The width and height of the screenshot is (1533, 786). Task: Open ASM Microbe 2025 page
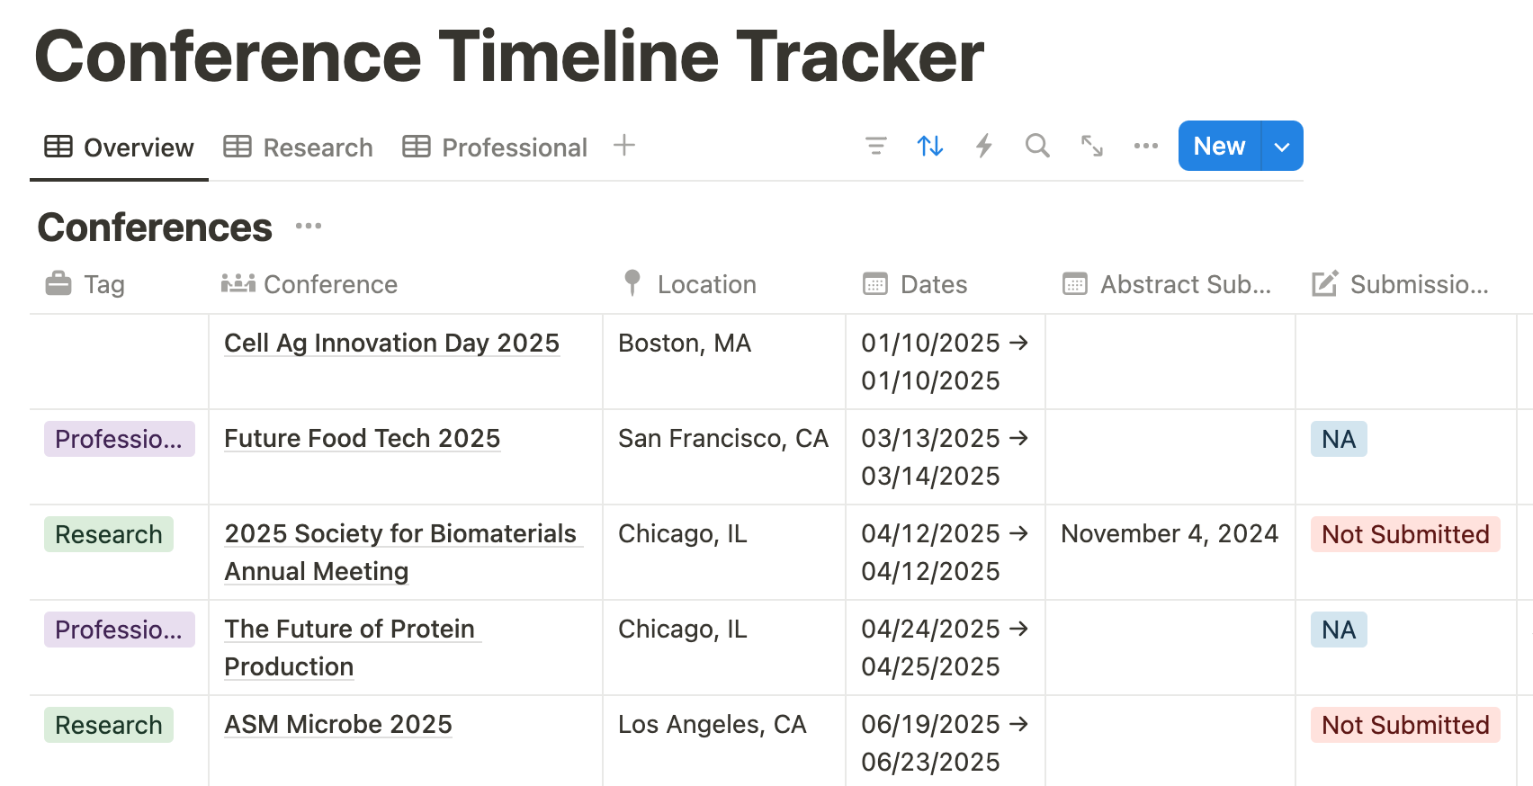point(338,724)
